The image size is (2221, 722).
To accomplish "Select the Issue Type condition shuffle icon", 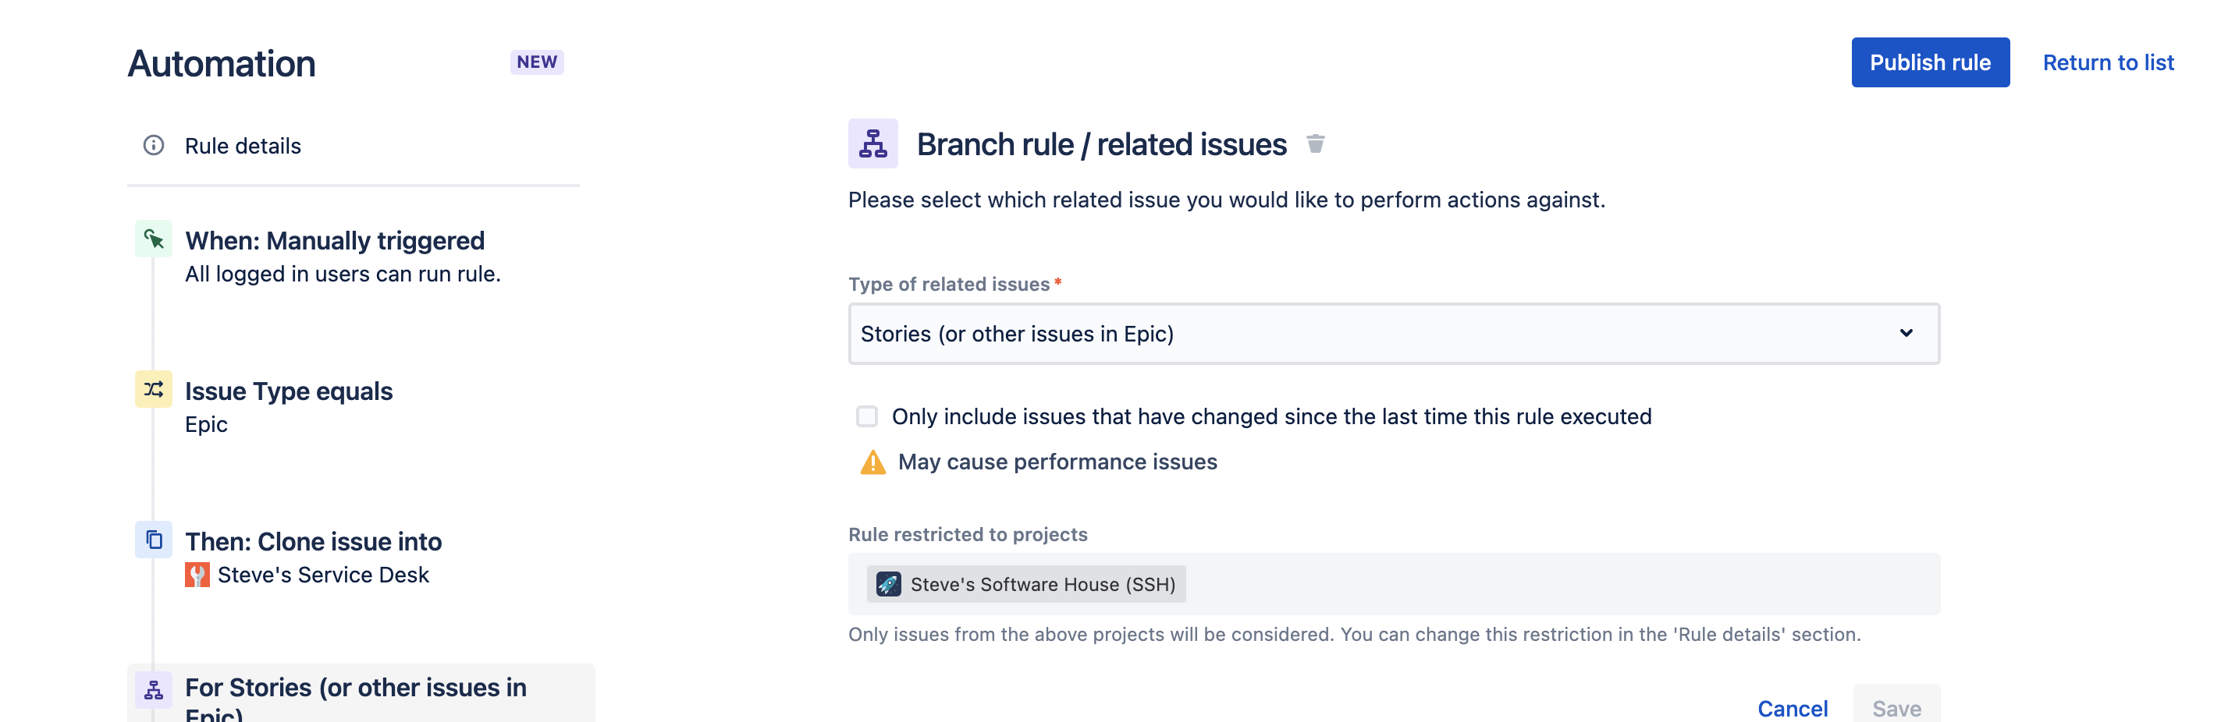I will click(x=154, y=389).
